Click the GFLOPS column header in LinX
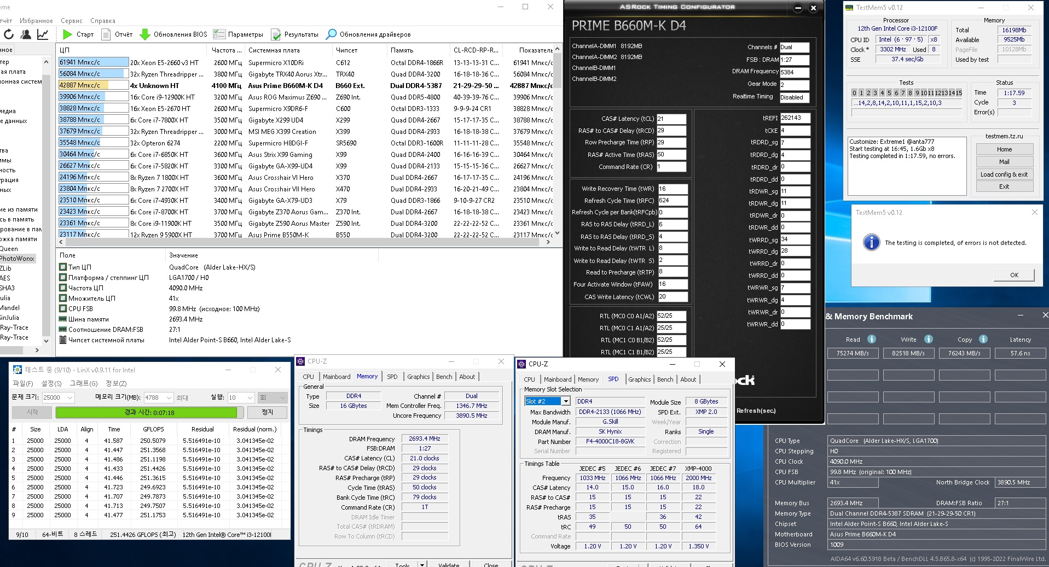Screen dimensions: 1049x567 coord(153,429)
